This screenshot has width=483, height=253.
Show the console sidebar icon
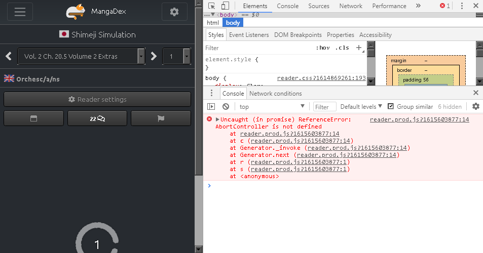coord(212,106)
